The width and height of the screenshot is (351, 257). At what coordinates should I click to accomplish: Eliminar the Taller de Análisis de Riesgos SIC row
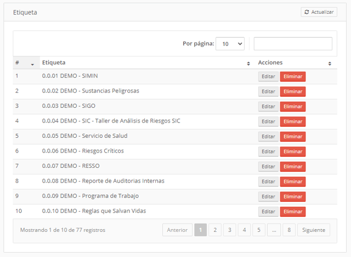tap(293, 121)
